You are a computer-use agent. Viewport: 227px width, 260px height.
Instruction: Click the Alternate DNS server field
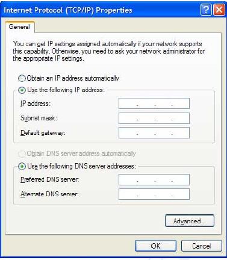click(154, 194)
